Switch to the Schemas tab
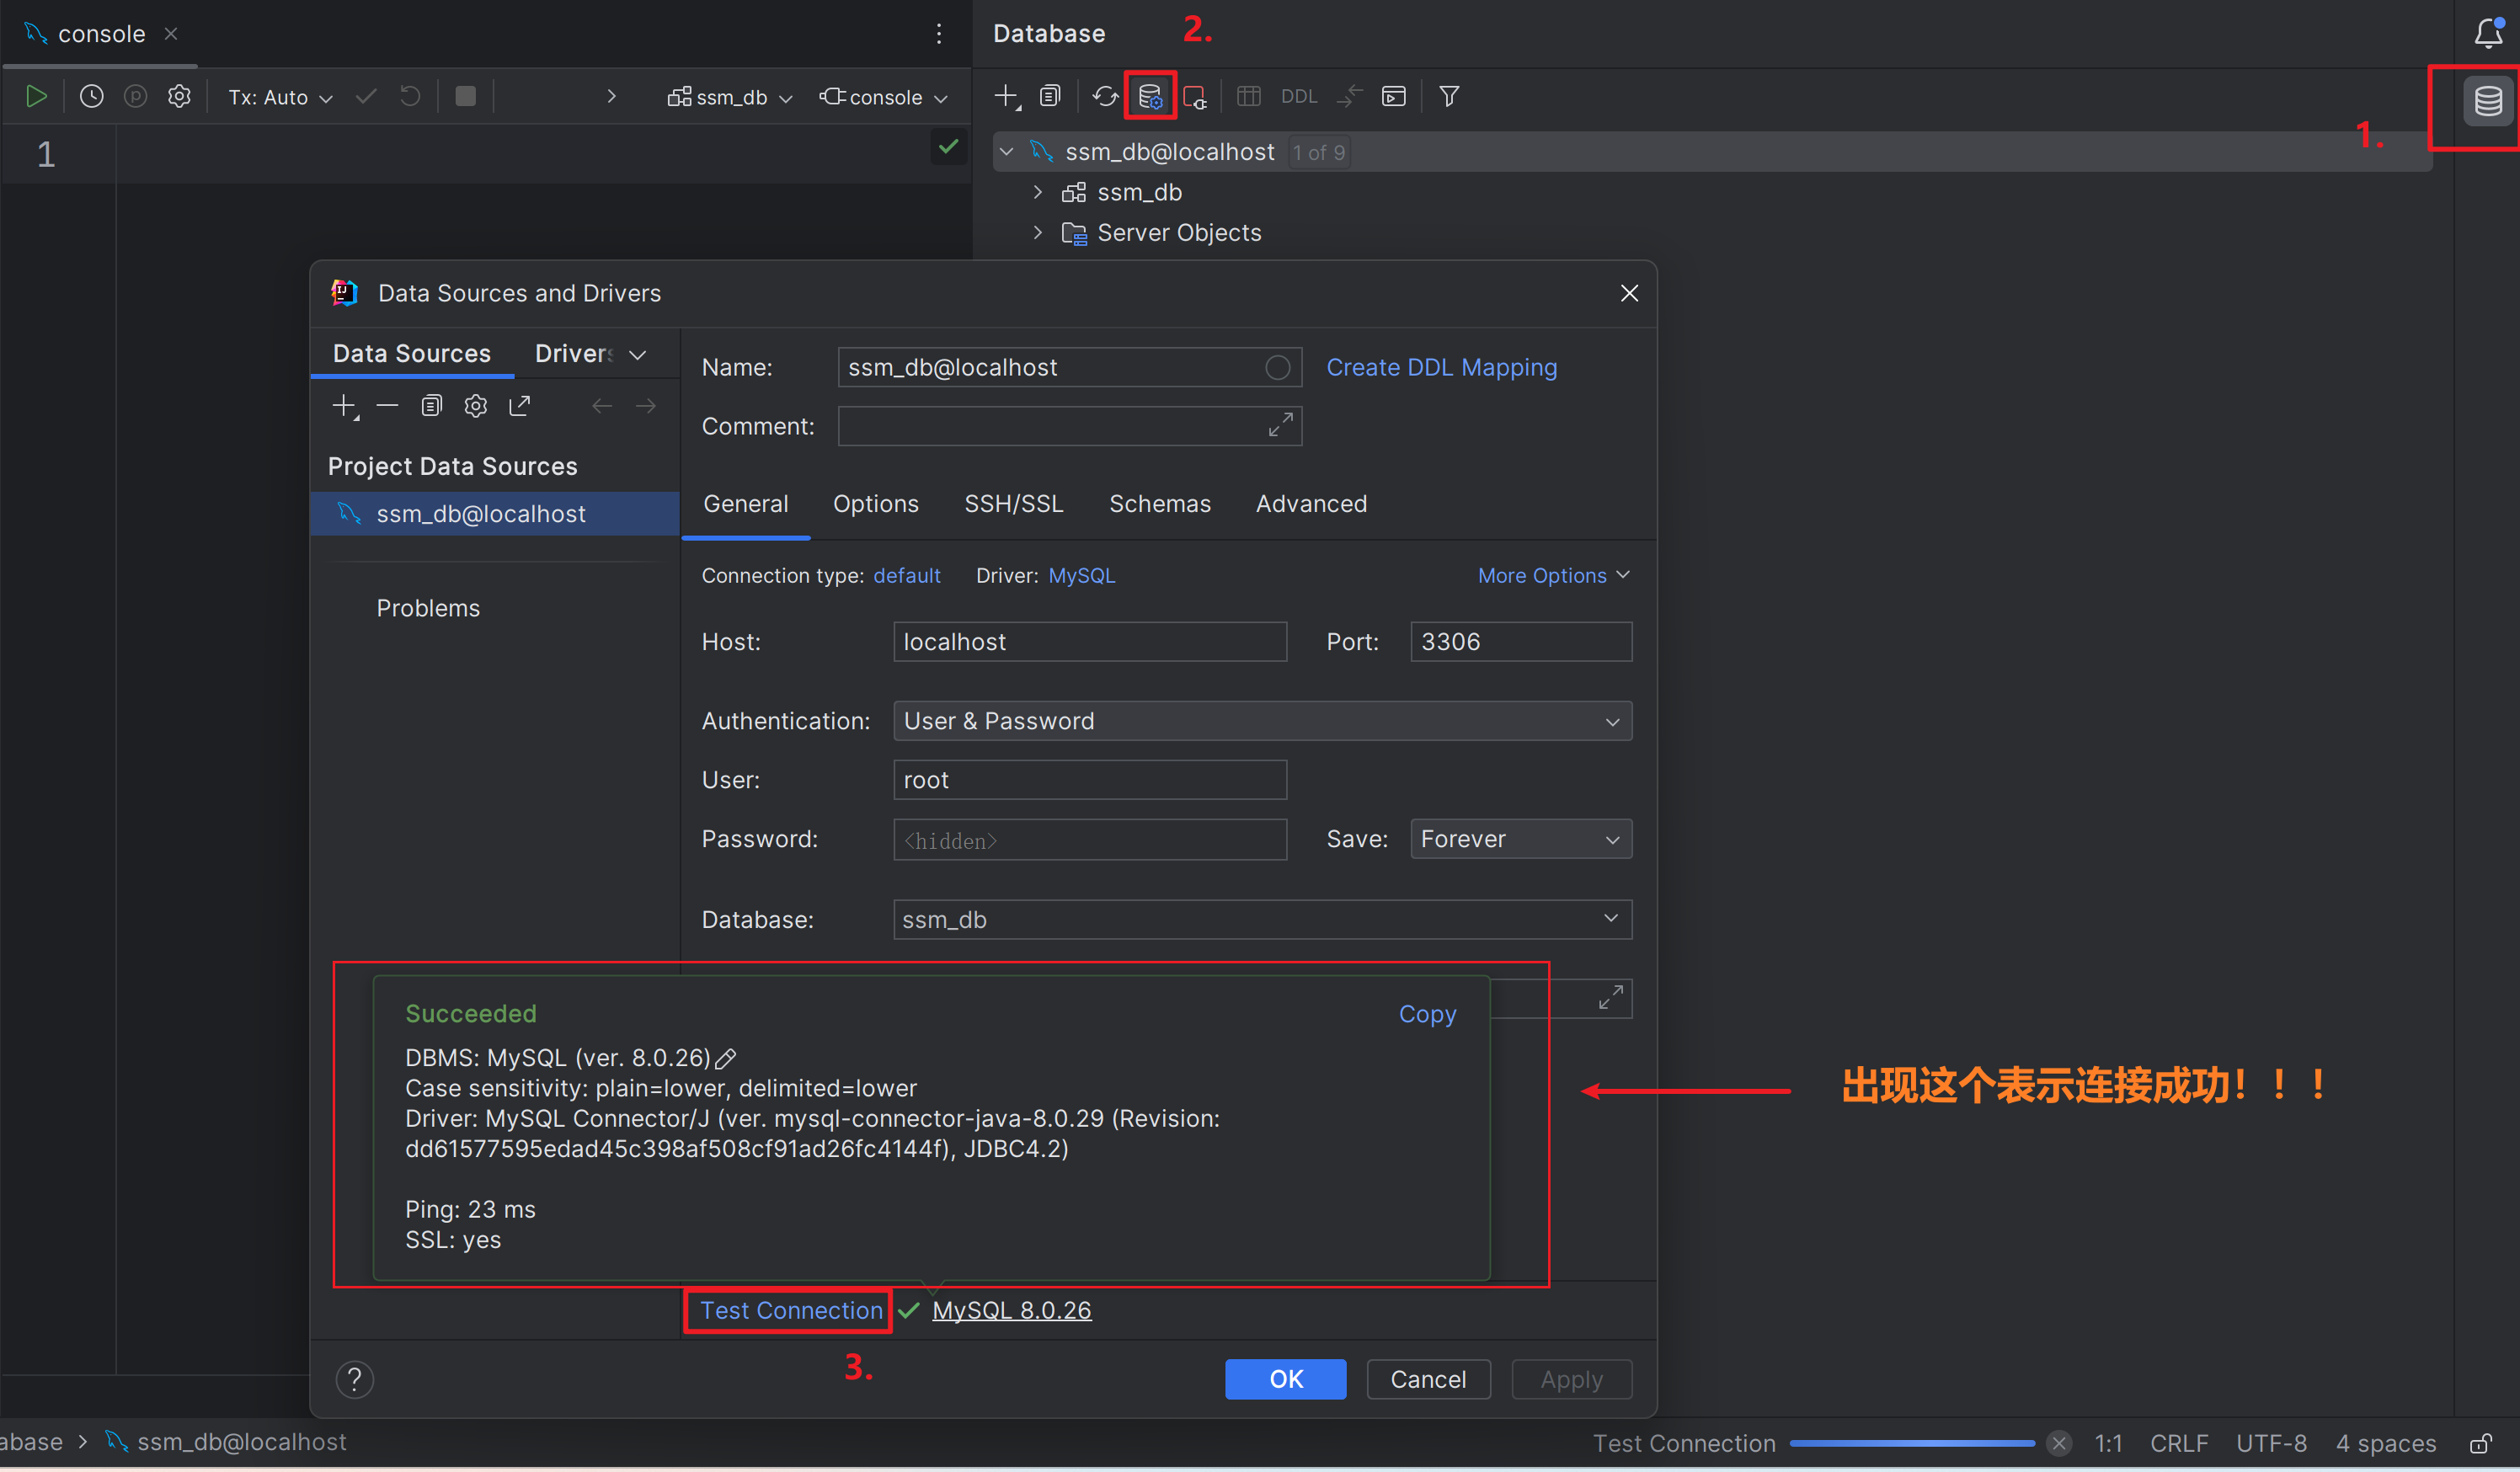 (1159, 504)
